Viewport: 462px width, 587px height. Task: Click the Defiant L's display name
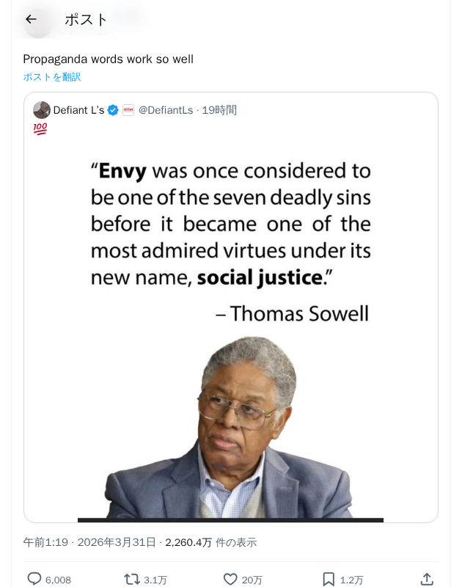(x=78, y=110)
